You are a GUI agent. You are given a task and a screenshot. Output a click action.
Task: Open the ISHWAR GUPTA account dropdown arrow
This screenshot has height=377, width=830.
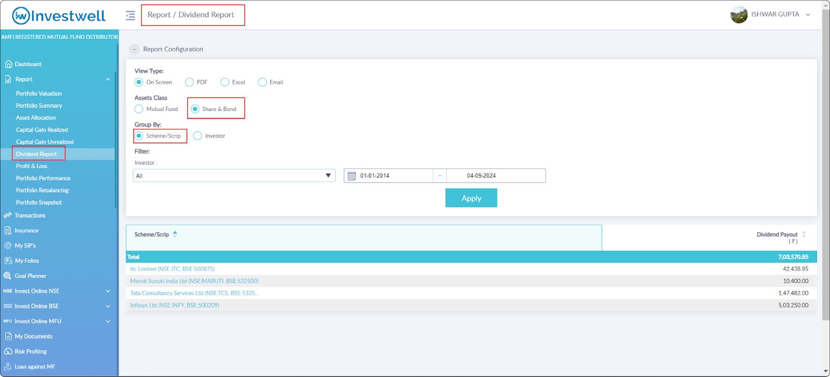click(808, 15)
